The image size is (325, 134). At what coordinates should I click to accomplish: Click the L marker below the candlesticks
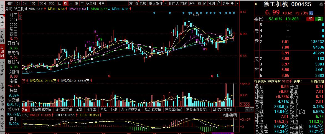(x=218, y=76)
